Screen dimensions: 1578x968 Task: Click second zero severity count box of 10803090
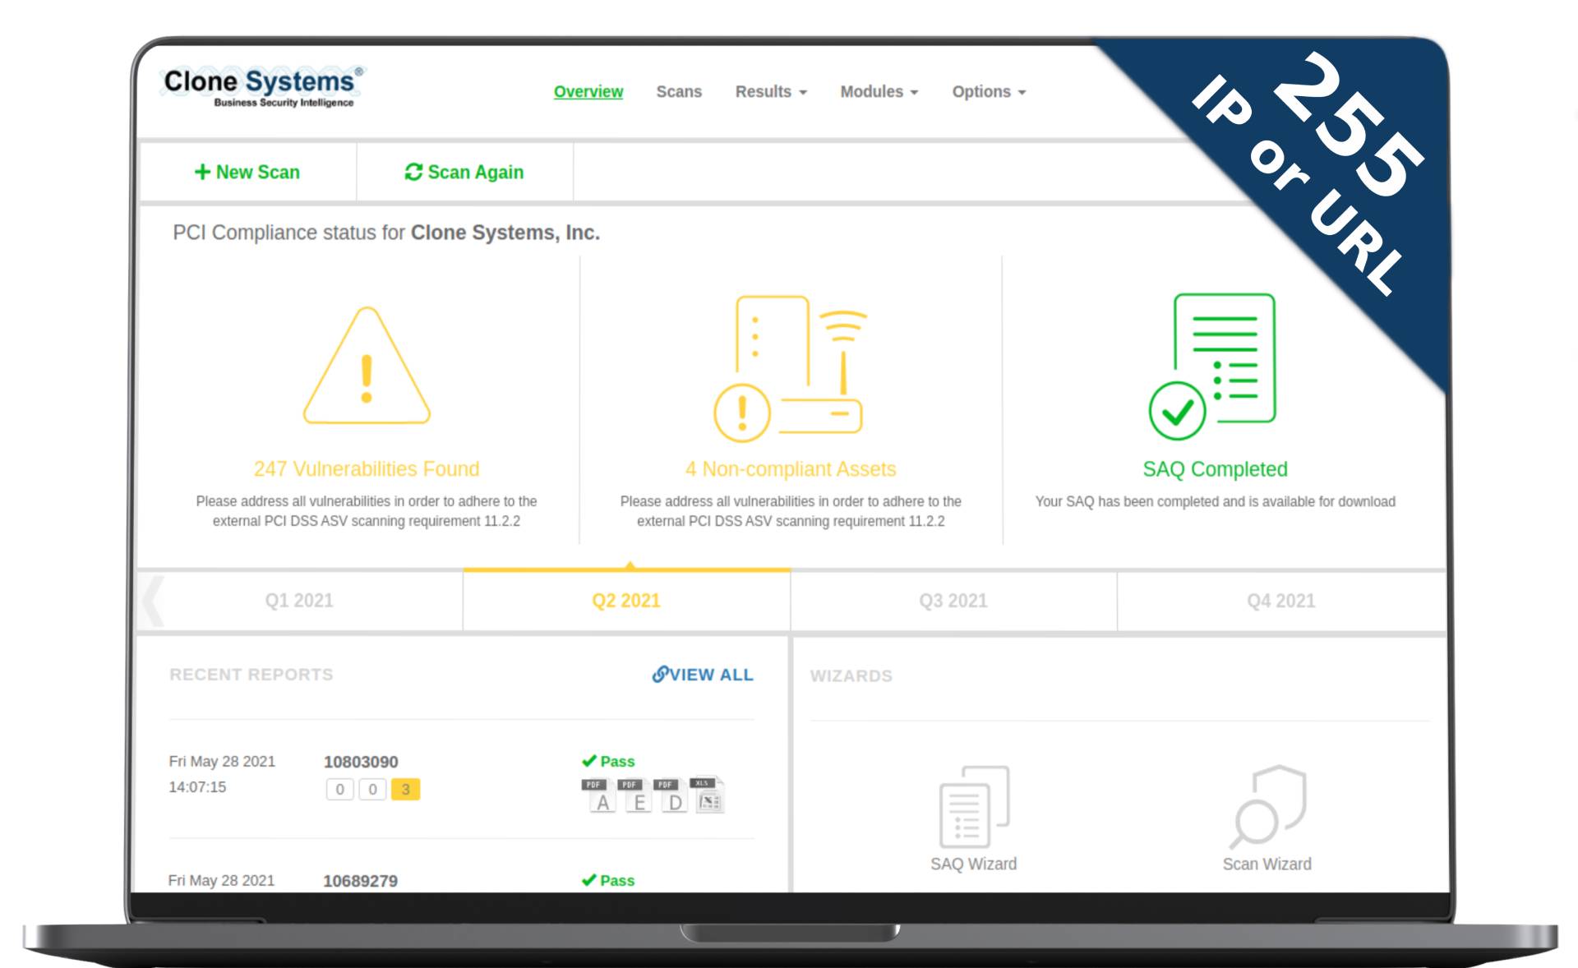(372, 790)
